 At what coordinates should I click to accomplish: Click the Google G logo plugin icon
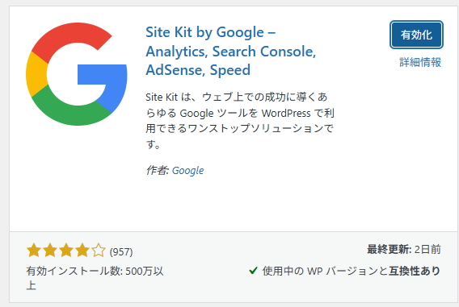tap(77, 74)
